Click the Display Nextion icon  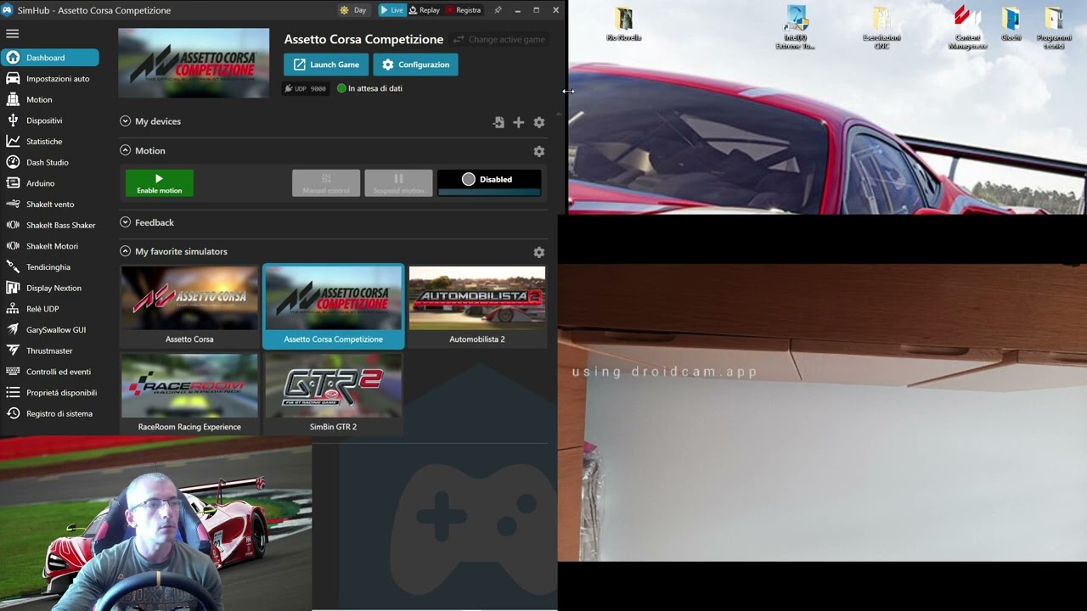tap(13, 288)
